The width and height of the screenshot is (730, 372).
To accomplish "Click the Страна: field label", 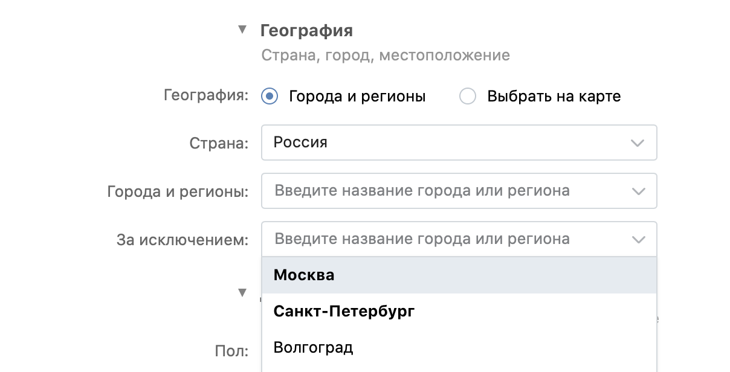I will [219, 143].
